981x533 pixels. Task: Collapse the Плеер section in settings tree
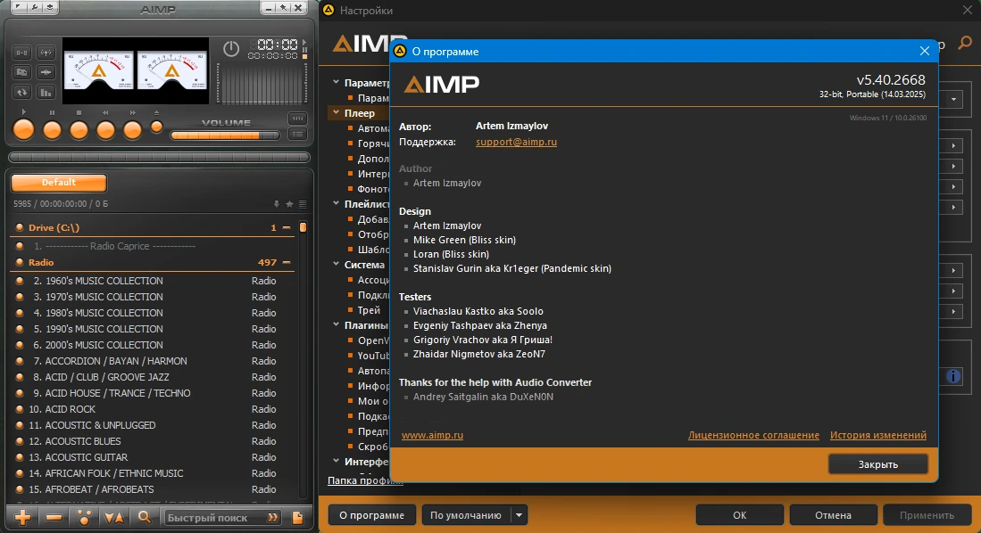[336, 112]
